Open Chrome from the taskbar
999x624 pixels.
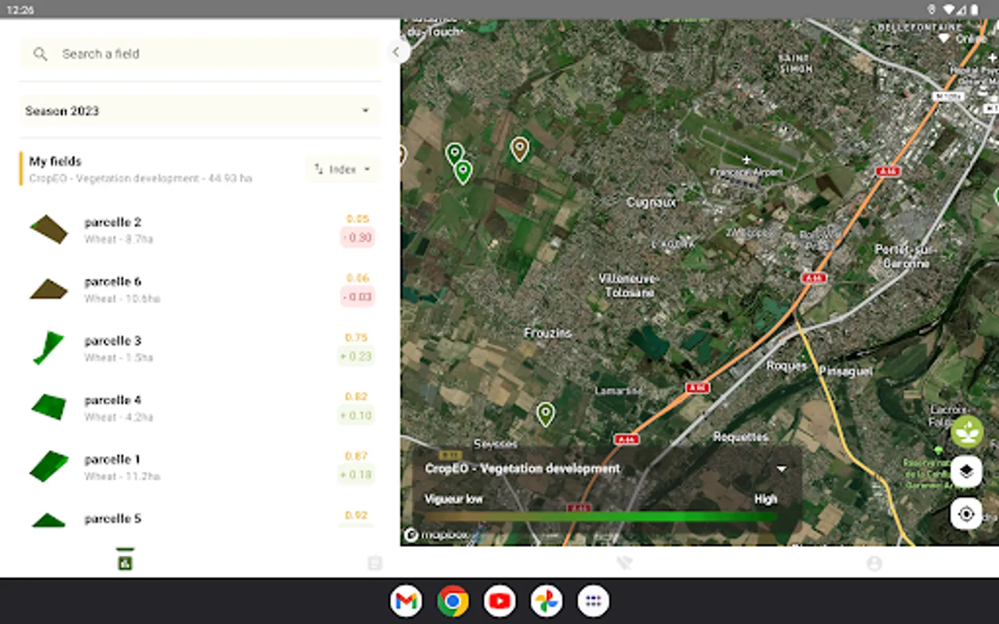click(x=452, y=601)
